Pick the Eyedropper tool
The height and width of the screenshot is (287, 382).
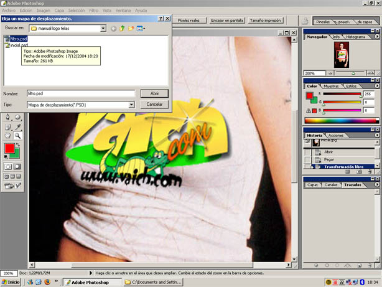click(17, 127)
